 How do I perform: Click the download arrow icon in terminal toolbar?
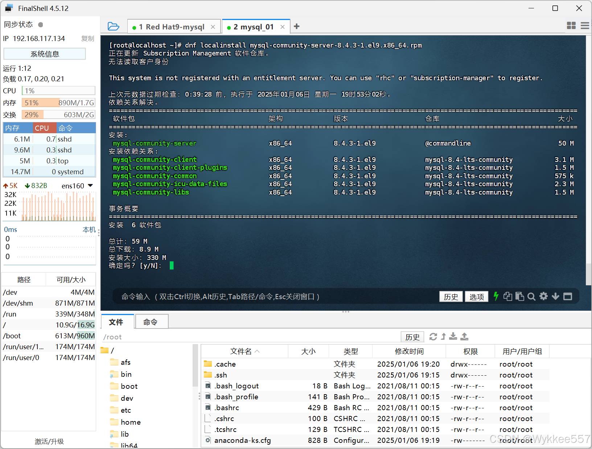556,297
